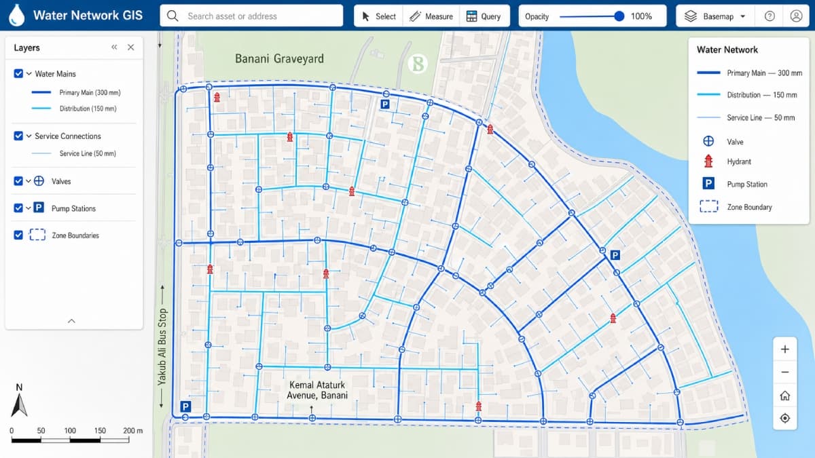Image resolution: width=815 pixels, height=458 pixels.
Task: Click the Banani Graveyard map label
Action: coord(279,59)
